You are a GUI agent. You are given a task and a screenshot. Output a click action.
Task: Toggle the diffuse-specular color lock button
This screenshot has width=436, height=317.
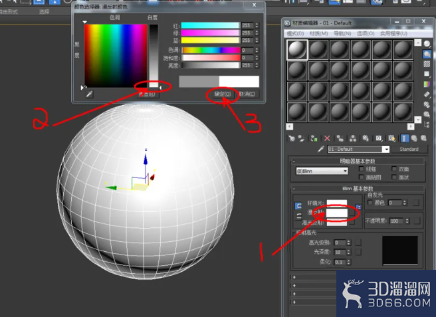[298, 216]
